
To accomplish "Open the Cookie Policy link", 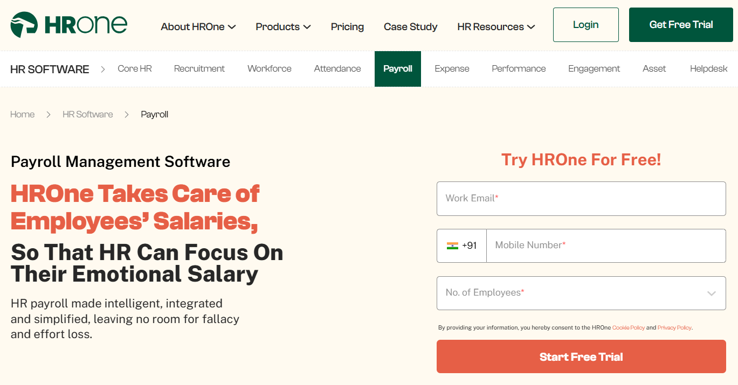I will point(629,327).
